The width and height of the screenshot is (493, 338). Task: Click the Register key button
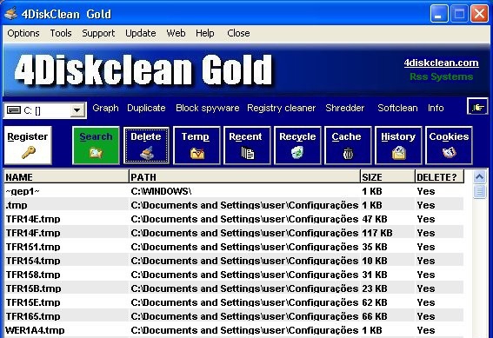pos(28,145)
